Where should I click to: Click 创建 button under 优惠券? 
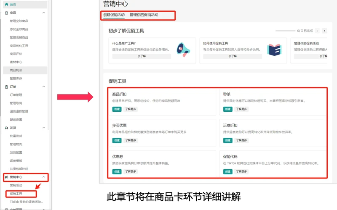point(117,171)
